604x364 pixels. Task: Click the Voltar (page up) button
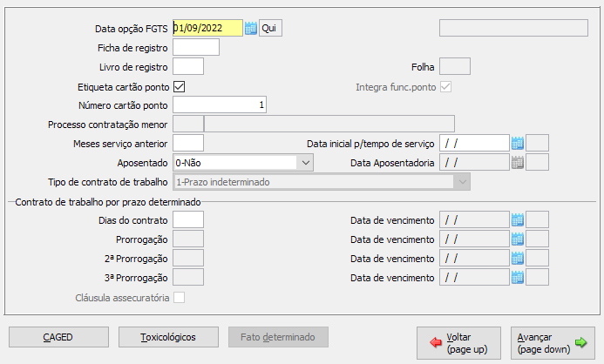(x=458, y=343)
